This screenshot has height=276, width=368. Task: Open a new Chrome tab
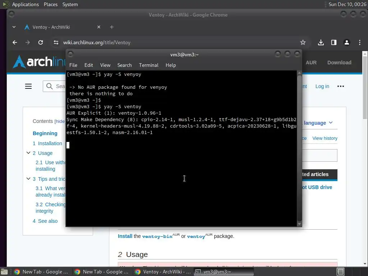[112, 27]
